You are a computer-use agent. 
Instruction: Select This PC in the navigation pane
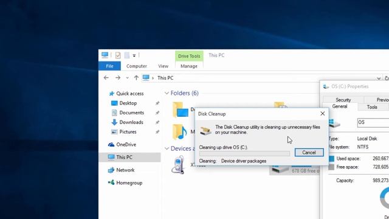click(129, 157)
